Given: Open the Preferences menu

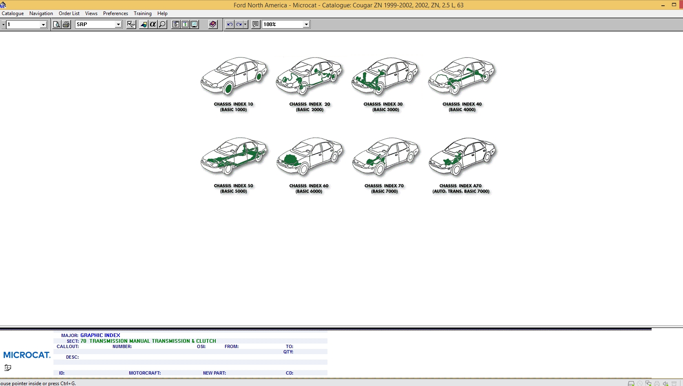Looking at the screenshot, I should (115, 13).
